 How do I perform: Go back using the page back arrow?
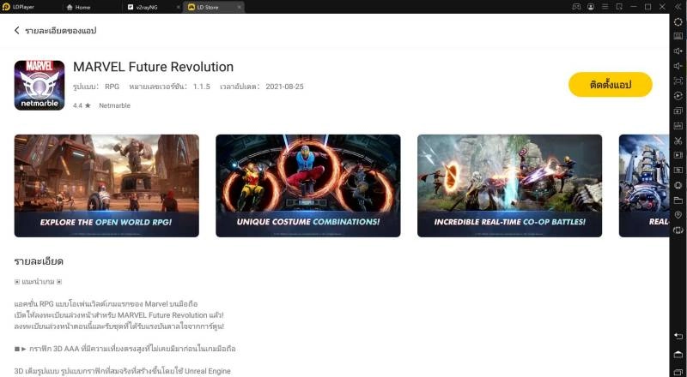coord(16,30)
